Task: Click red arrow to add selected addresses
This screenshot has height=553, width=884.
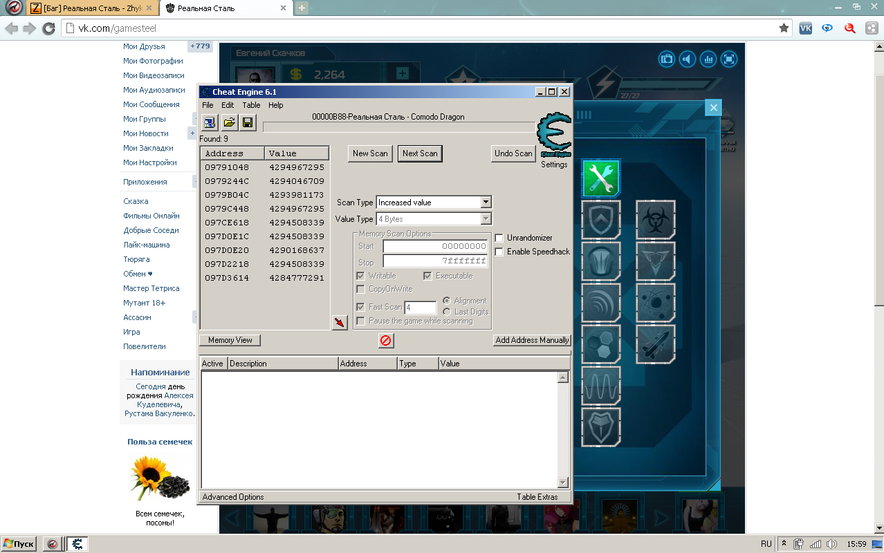Action: coord(340,323)
